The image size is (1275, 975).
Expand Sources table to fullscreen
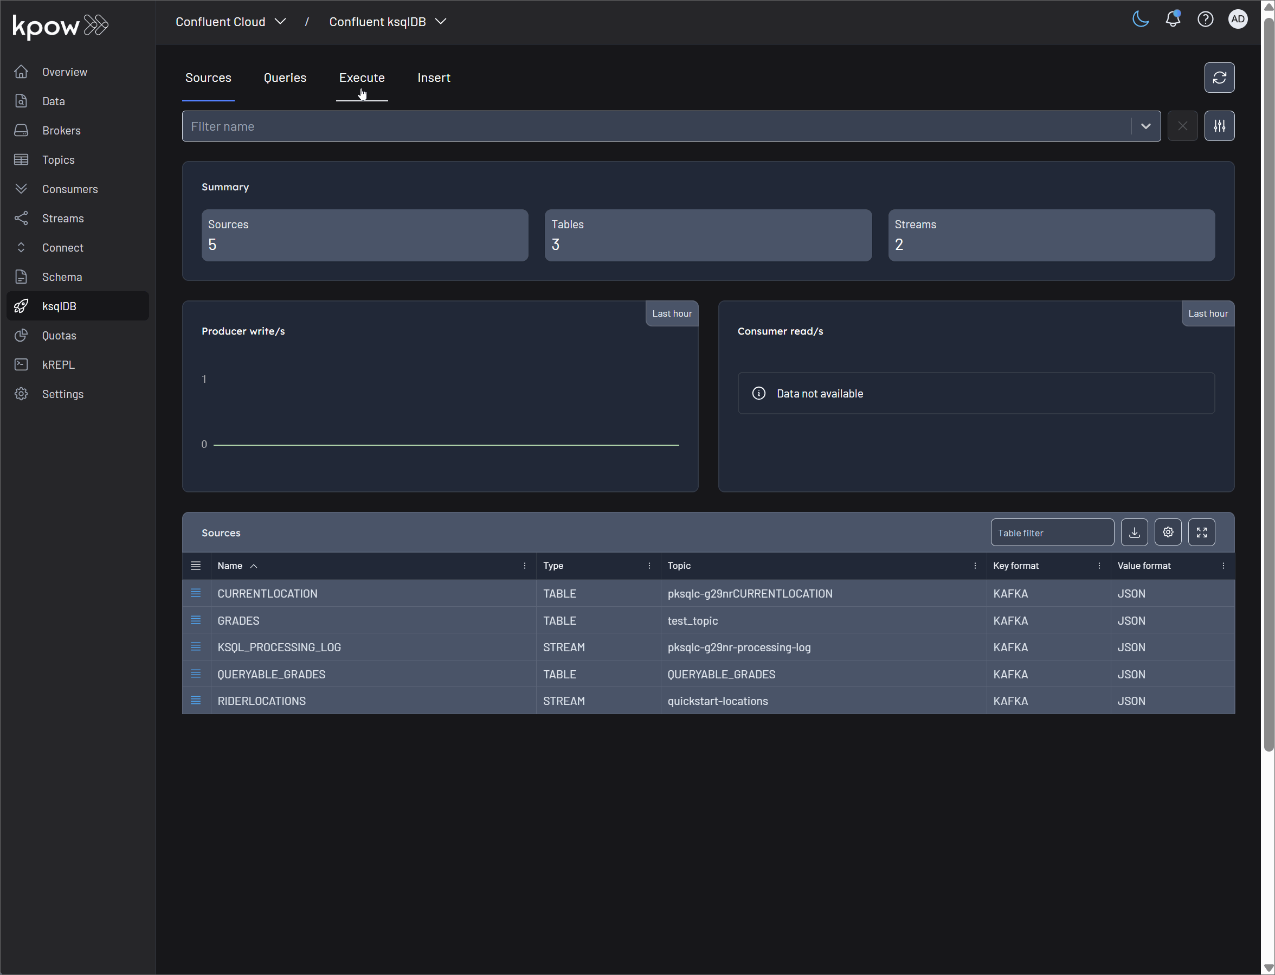(1201, 532)
